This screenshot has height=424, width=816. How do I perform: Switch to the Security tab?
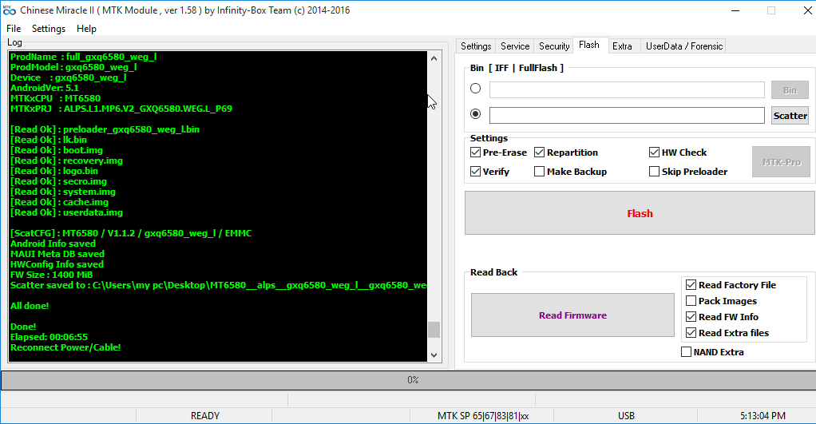pyautogui.click(x=554, y=46)
